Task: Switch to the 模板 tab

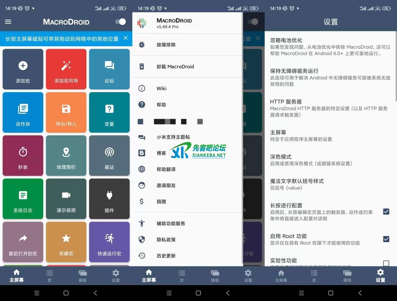Action: pos(83,276)
